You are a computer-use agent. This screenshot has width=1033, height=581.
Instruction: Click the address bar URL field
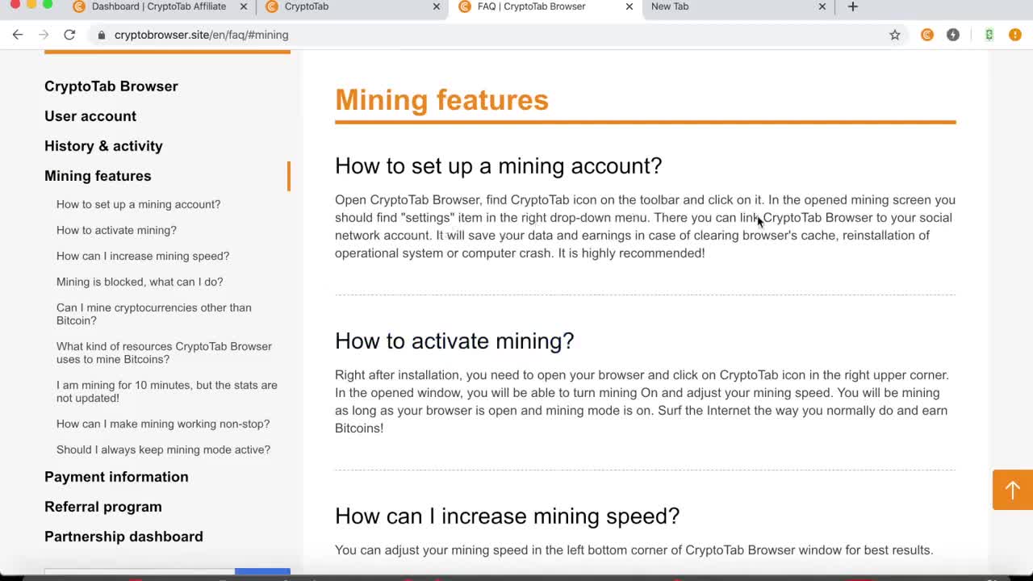[484, 35]
